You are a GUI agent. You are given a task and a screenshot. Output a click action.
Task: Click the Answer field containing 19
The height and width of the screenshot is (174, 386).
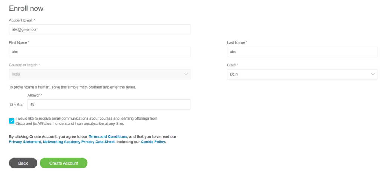(x=109, y=104)
